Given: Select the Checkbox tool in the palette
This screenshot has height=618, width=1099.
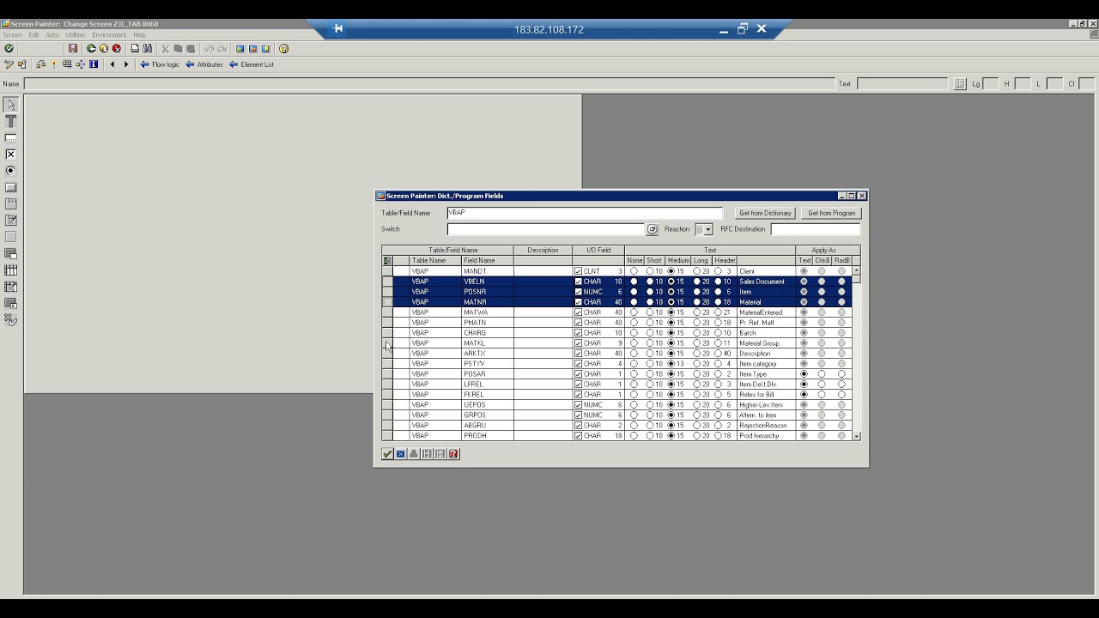Looking at the screenshot, I should tap(11, 154).
